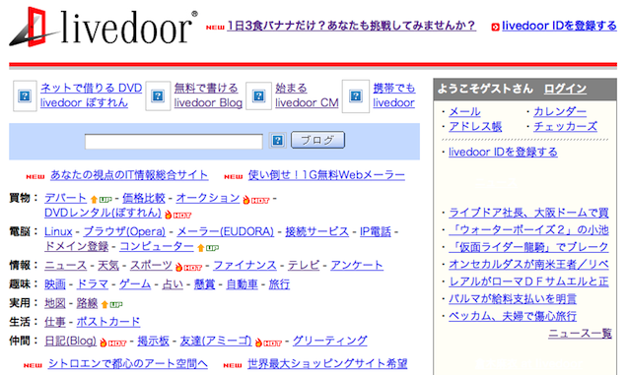This screenshot has width=627, height=375.
Task: Open ファイナンス link
Action: (244, 265)
